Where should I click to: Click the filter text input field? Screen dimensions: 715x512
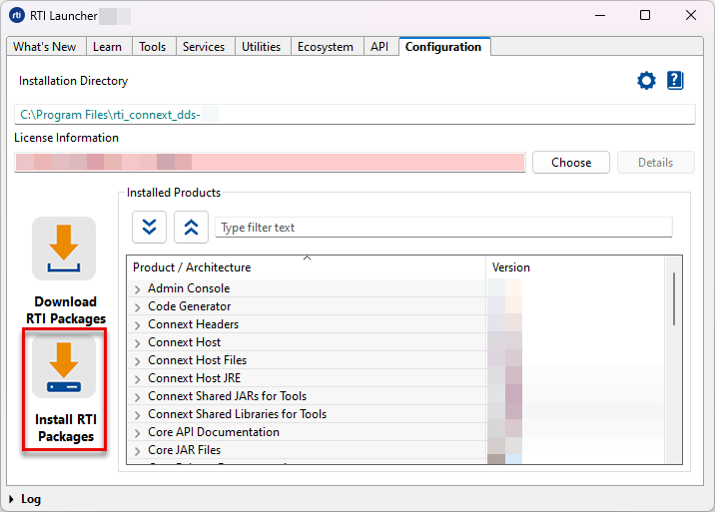pyautogui.click(x=443, y=228)
